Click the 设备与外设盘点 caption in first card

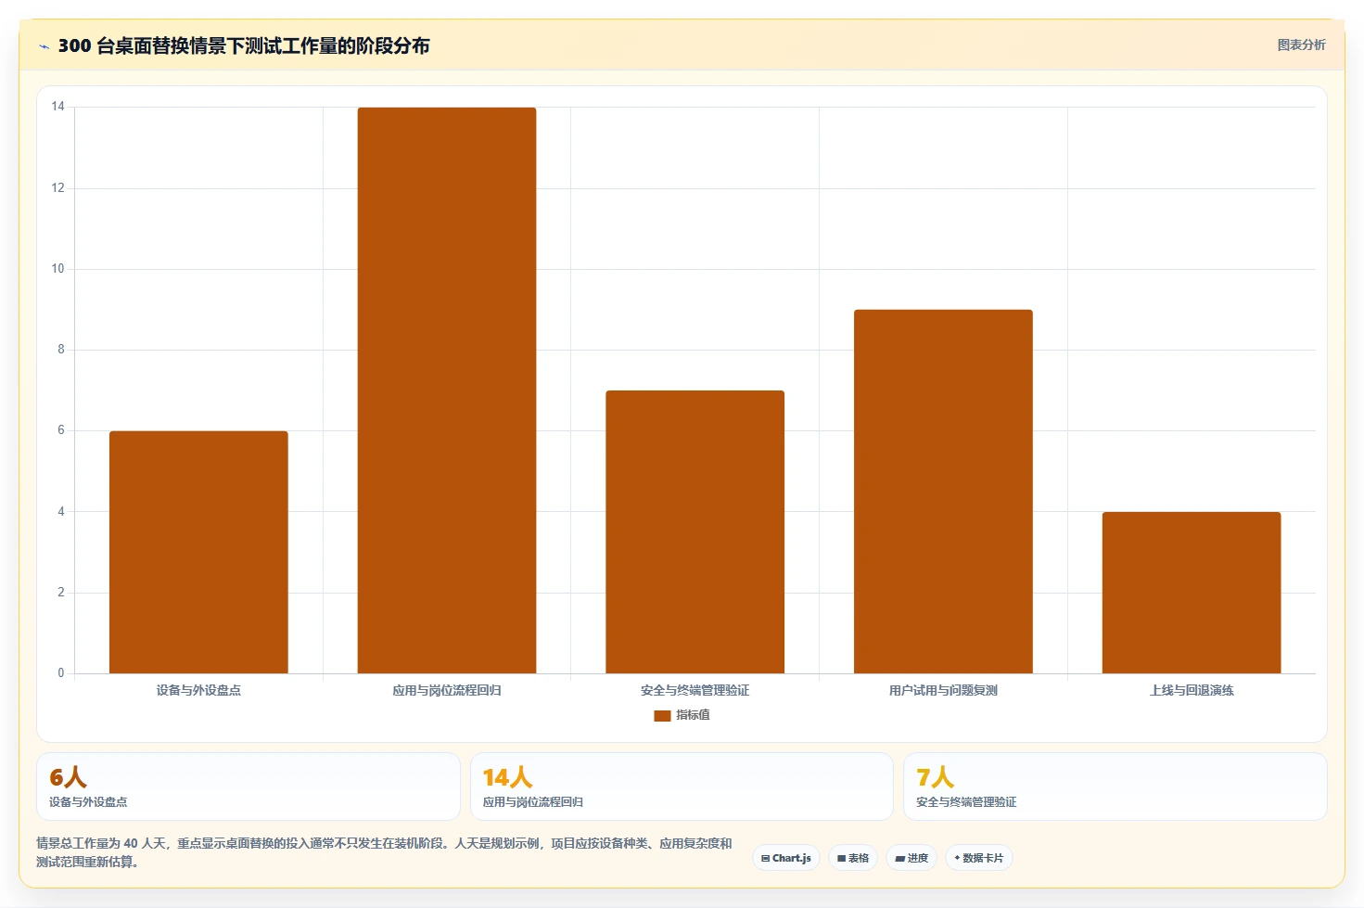click(x=88, y=802)
